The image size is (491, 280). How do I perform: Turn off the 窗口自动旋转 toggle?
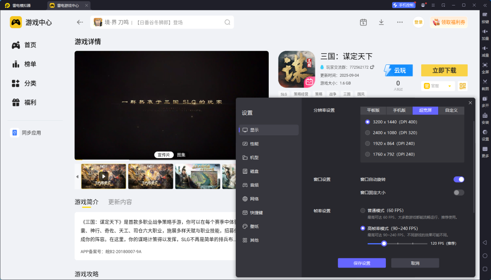pos(459,179)
